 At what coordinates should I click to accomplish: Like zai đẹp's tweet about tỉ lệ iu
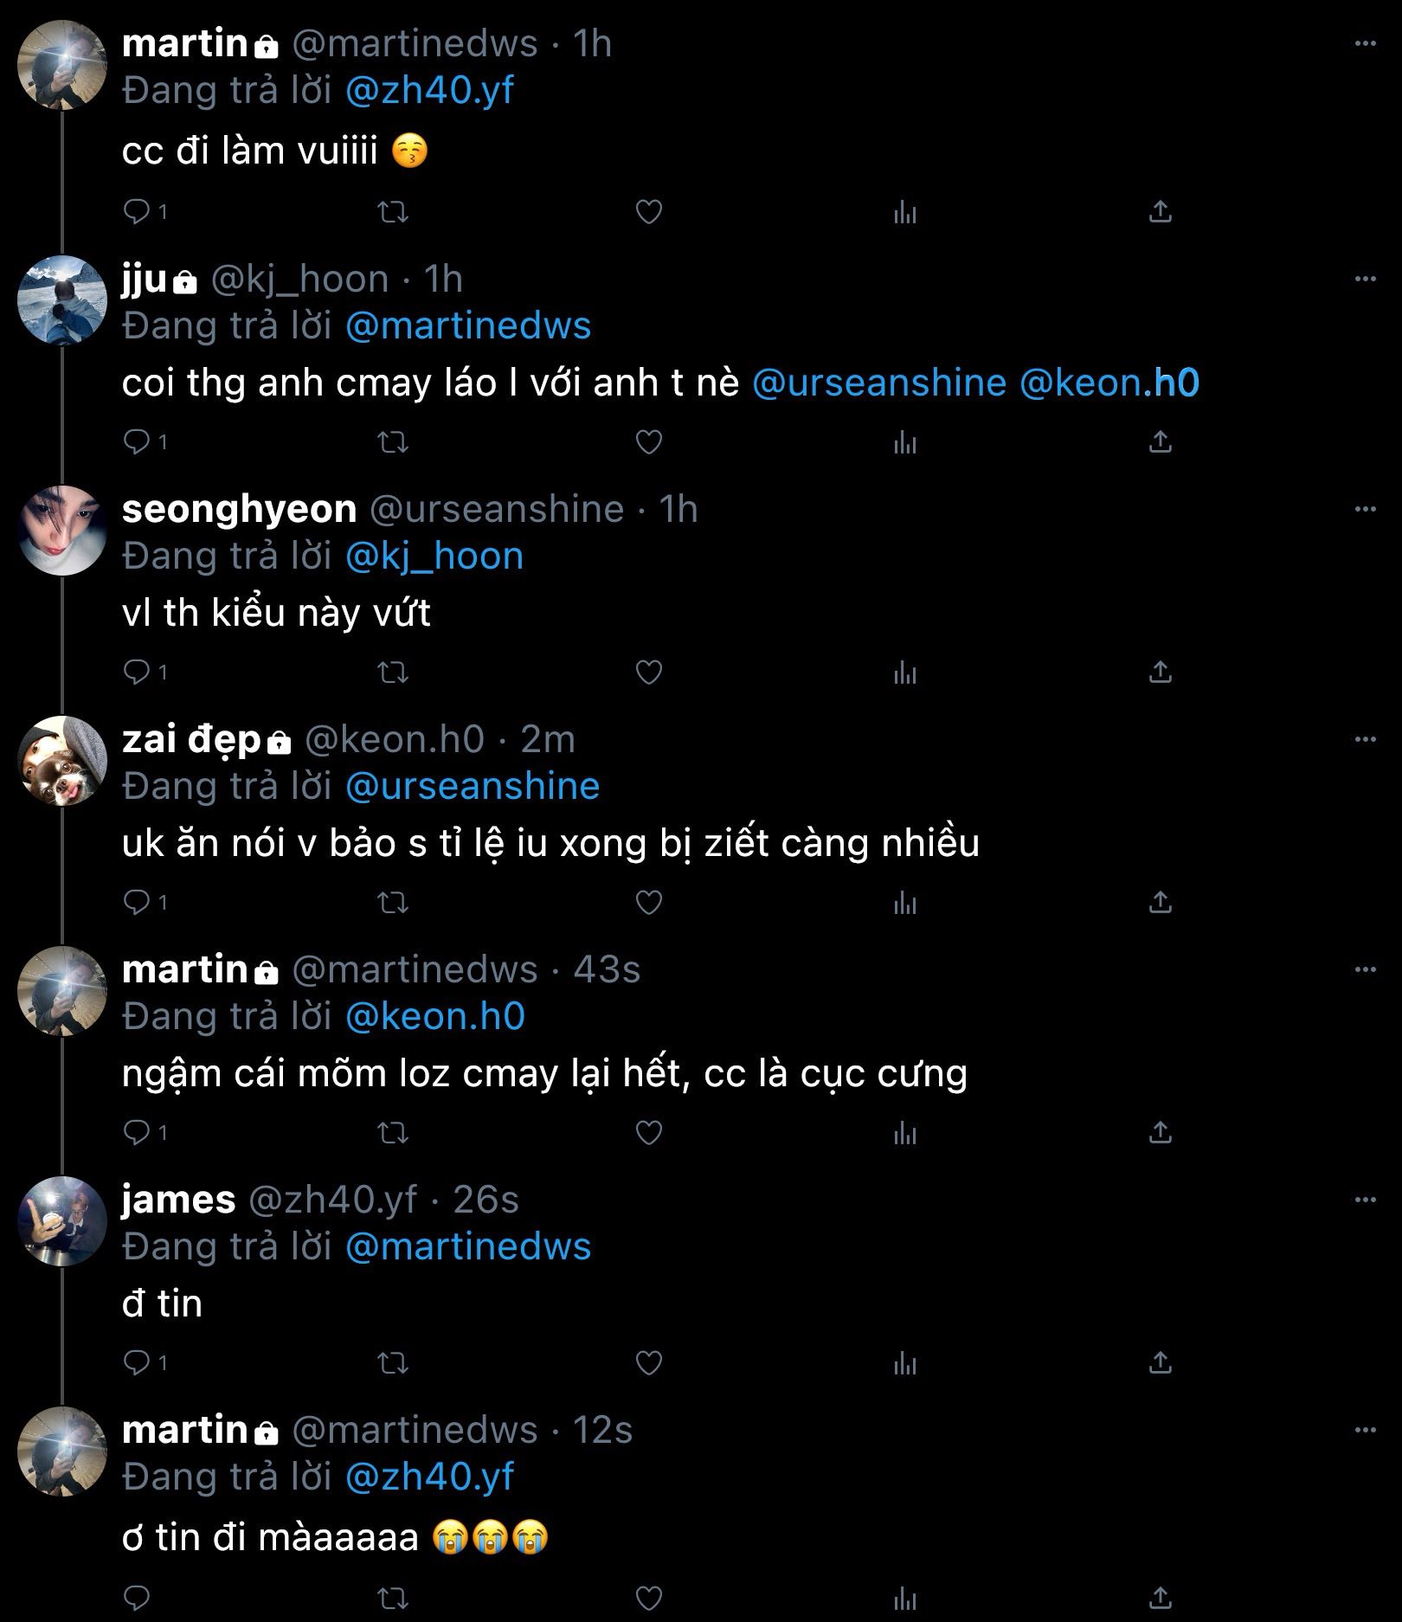coord(648,903)
